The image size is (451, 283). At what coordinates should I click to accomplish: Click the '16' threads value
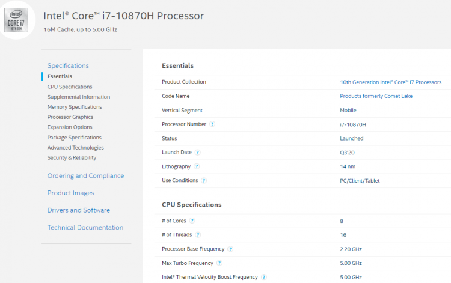tap(343, 235)
